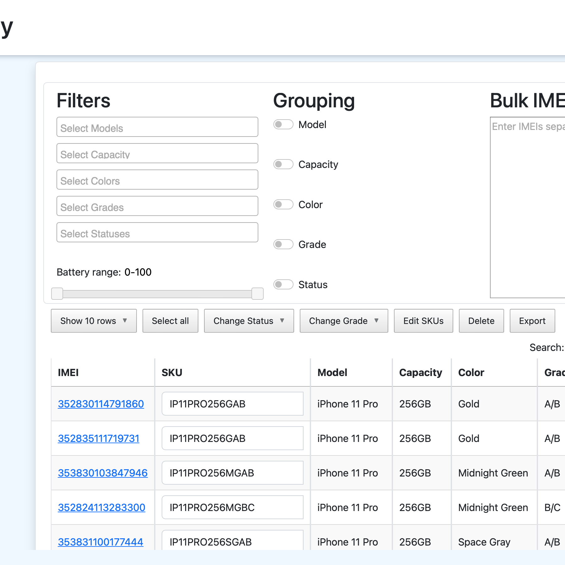
Task: Open IMEI link 353831100177444
Action: pos(100,542)
